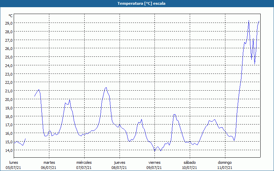Click the date 06/07/21
This screenshot has width=274, height=171.
[x=49, y=168]
